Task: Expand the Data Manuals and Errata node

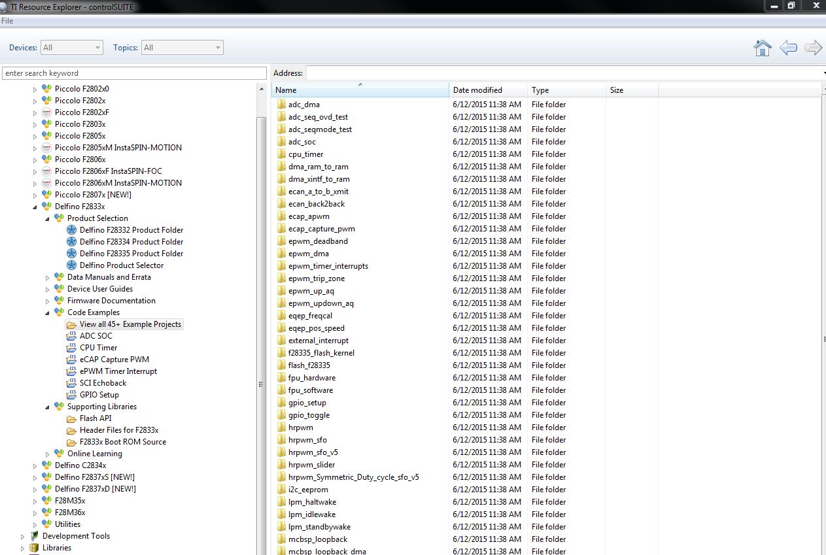Action: [48, 277]
